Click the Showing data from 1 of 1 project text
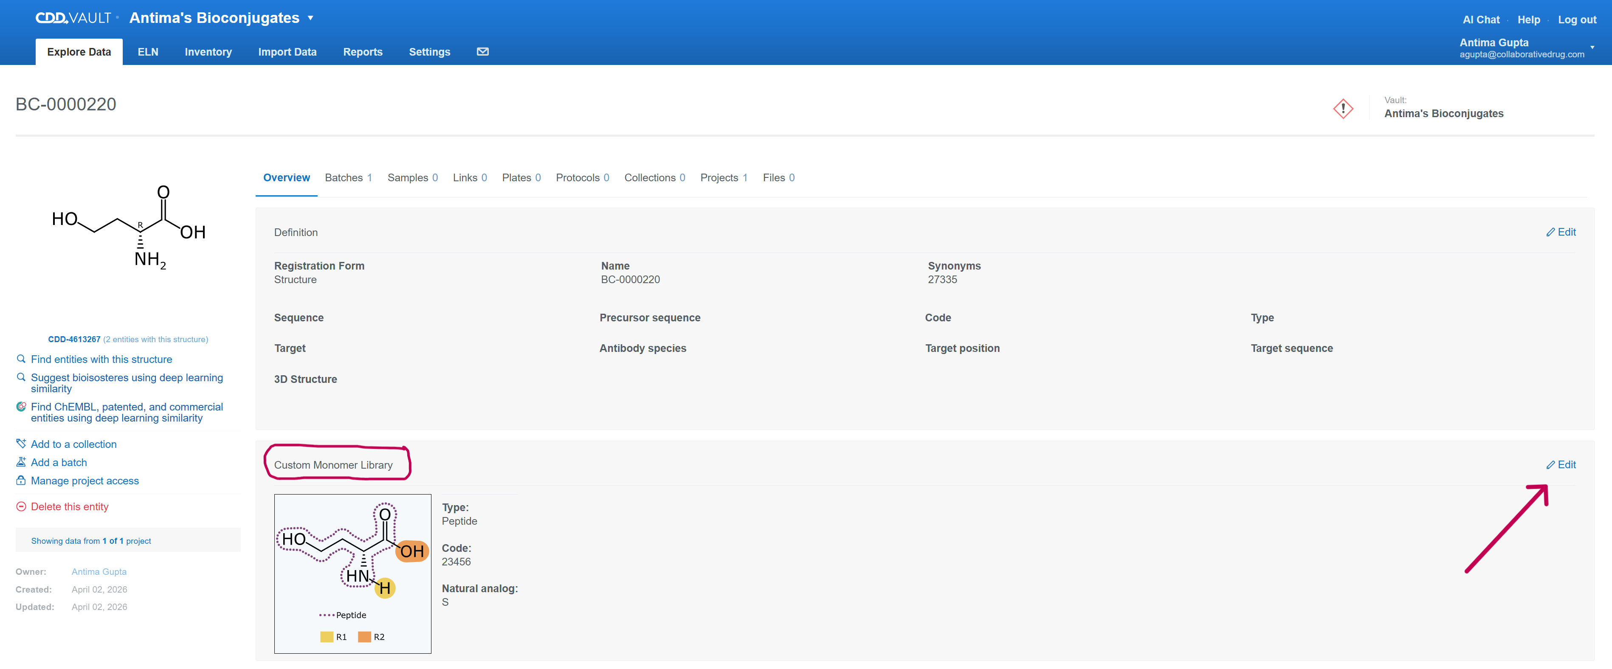This screenshot has width=1612, height=669. tap(91, 541)
